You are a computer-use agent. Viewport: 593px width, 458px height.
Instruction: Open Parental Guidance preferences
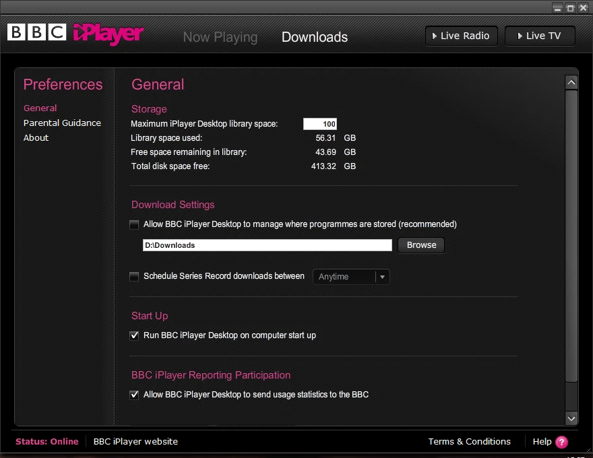[62, 123]
